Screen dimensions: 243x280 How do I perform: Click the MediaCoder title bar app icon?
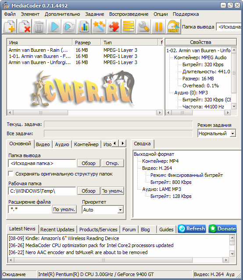6,5
